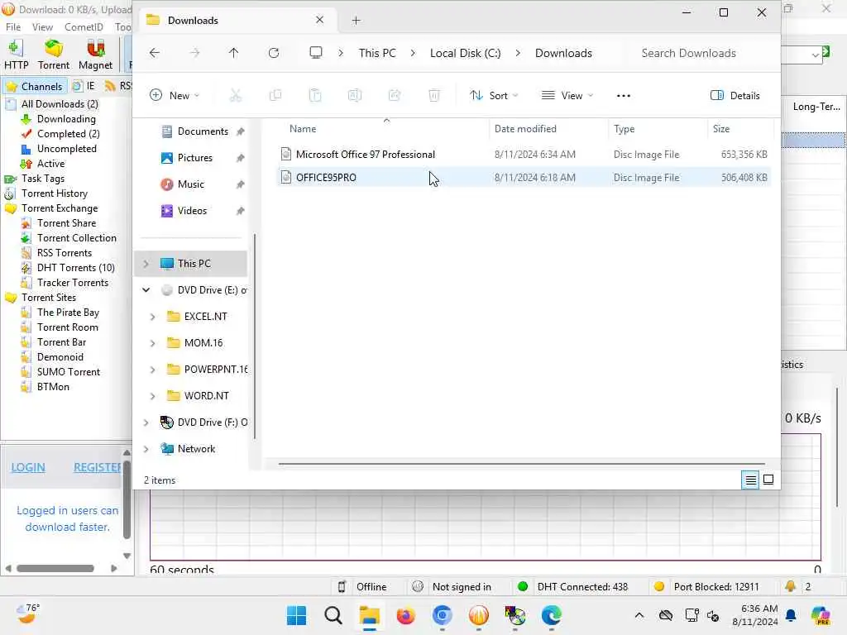Click This PC in the address breadcrumb
Viewport: 847px width, 635px height.
click(377, 53)
